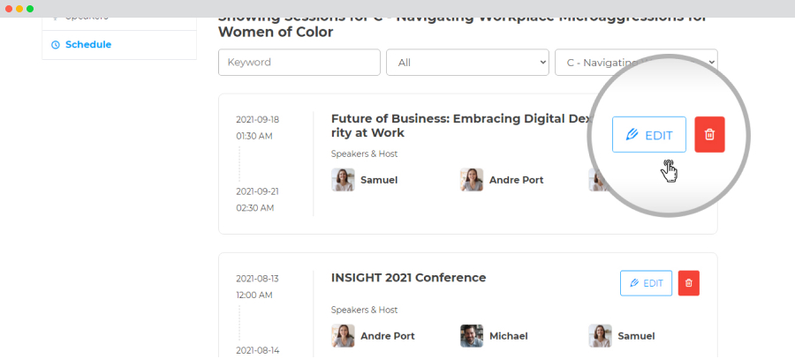Image resolution: width=795 pixels, height=359 pixels.
Task: Edit the INSIGHT 2021 Conference session
Action: point(646,283)
